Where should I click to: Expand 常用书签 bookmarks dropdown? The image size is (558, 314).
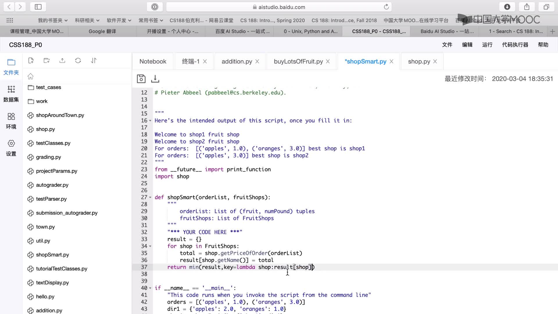coord(151,20)
